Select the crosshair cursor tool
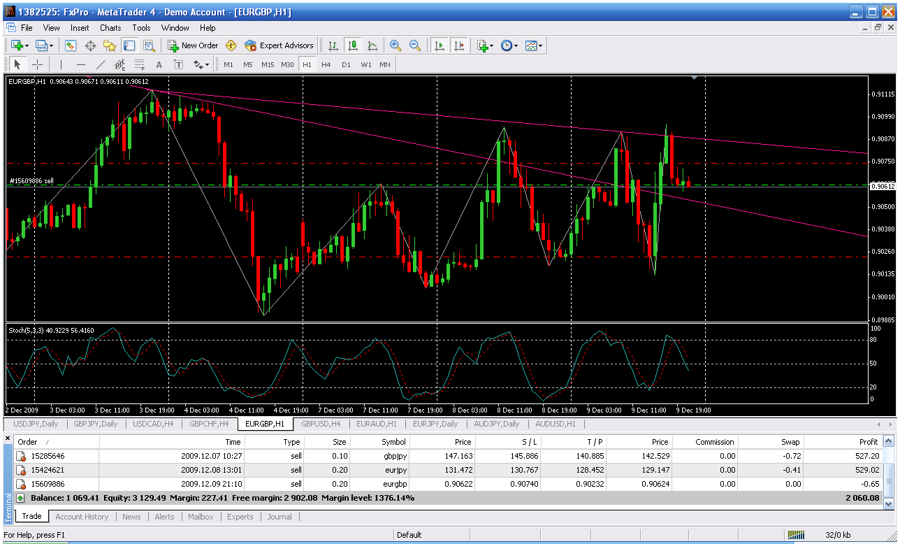 tap(38, 64)
